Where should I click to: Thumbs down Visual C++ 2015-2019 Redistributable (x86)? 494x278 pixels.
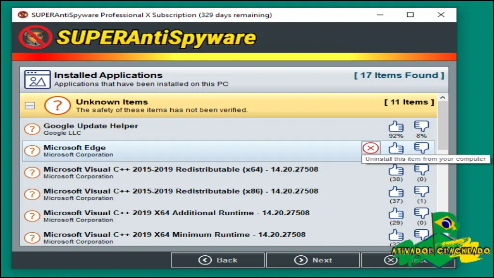coord(422,192)
